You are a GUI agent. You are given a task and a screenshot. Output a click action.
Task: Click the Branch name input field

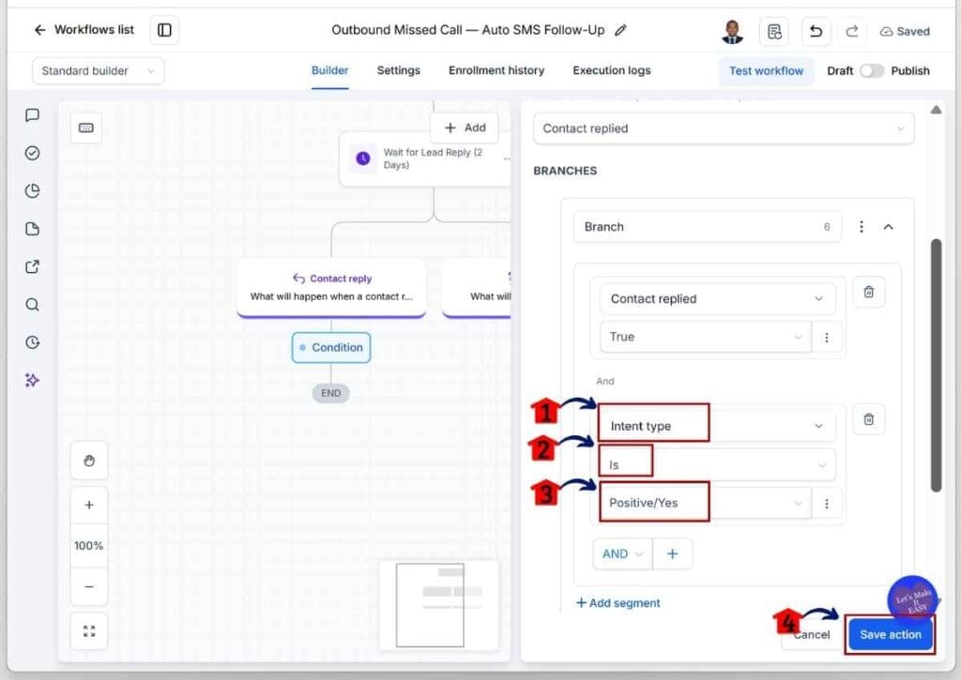point(707,227)
